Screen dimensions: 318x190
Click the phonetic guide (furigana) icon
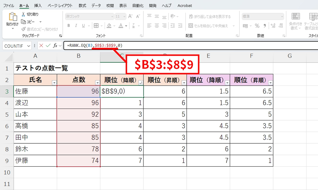[134, 25]
